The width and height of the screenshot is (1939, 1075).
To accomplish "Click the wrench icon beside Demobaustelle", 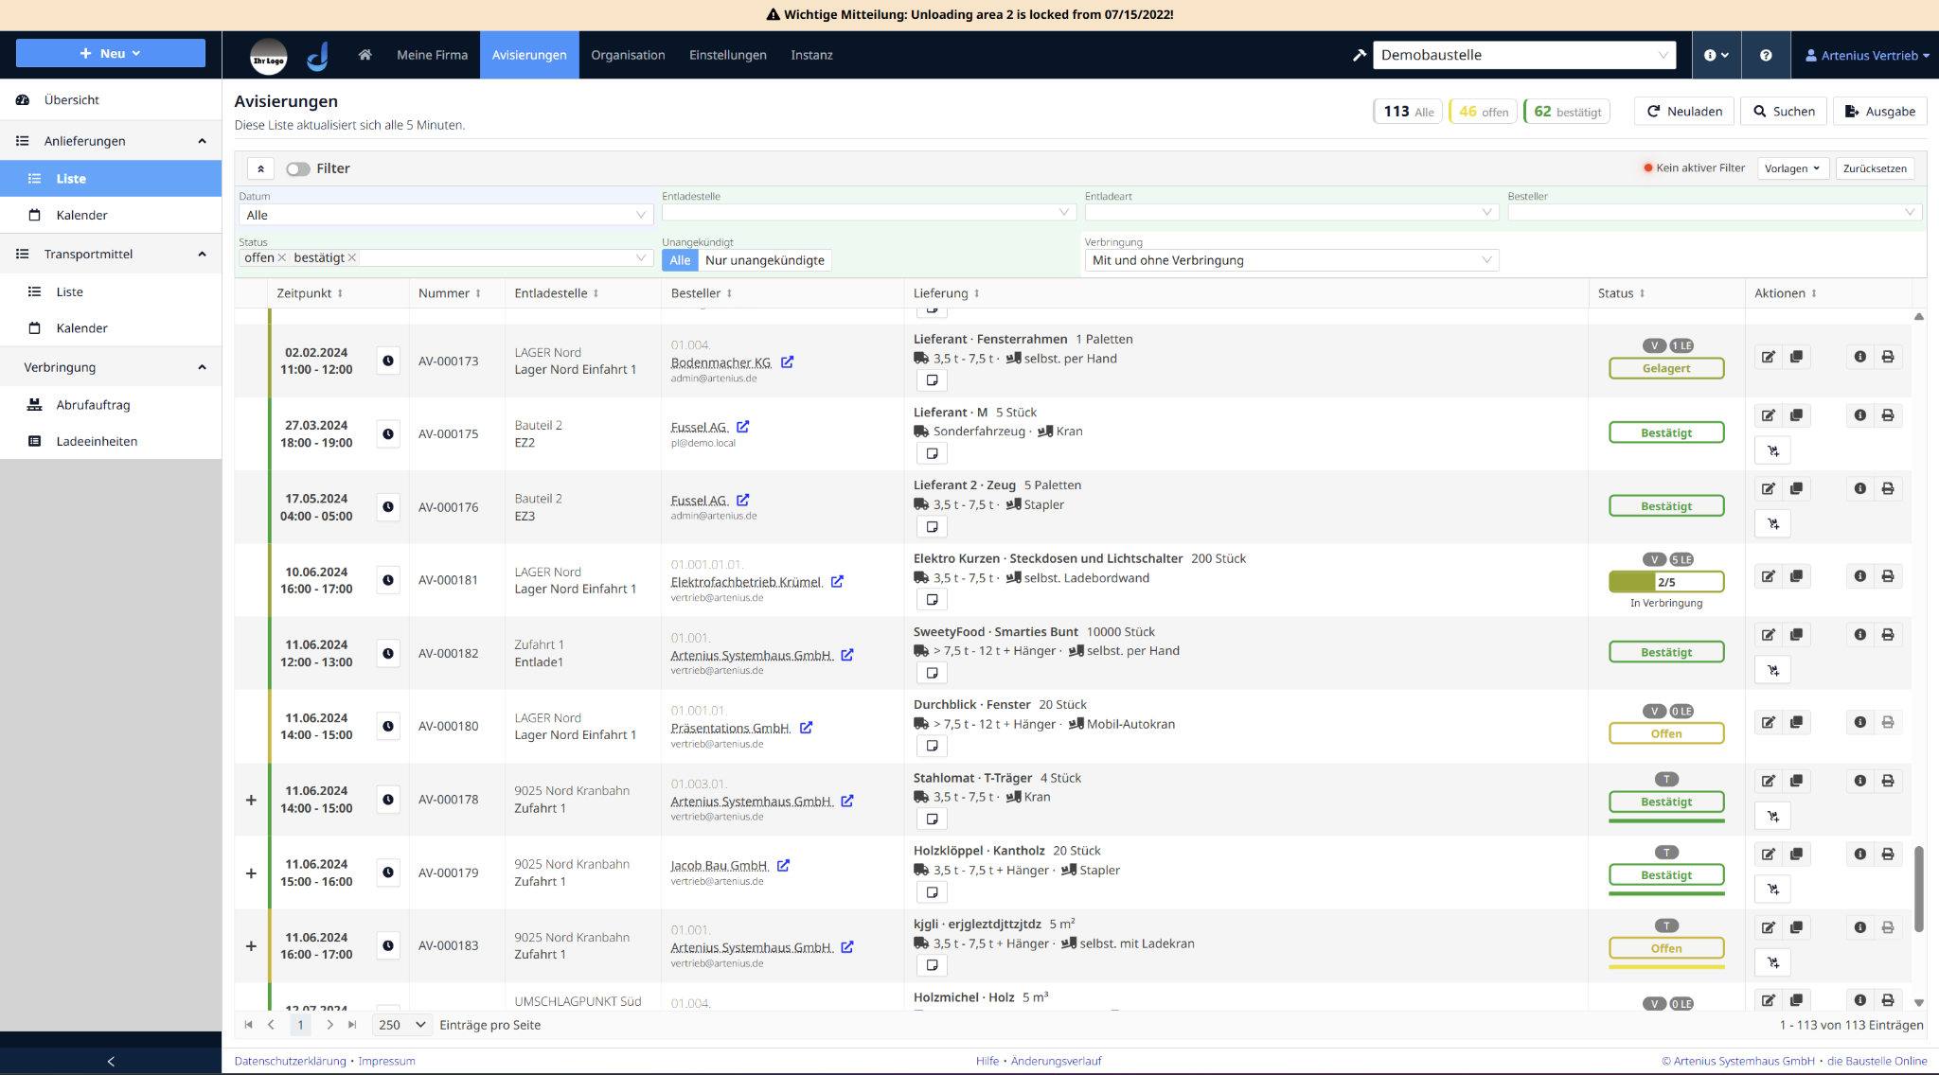I will coord(1360,55).
